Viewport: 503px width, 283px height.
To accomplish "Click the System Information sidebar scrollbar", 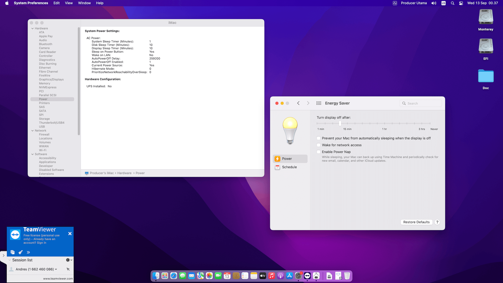I will (x=79, y=81).
